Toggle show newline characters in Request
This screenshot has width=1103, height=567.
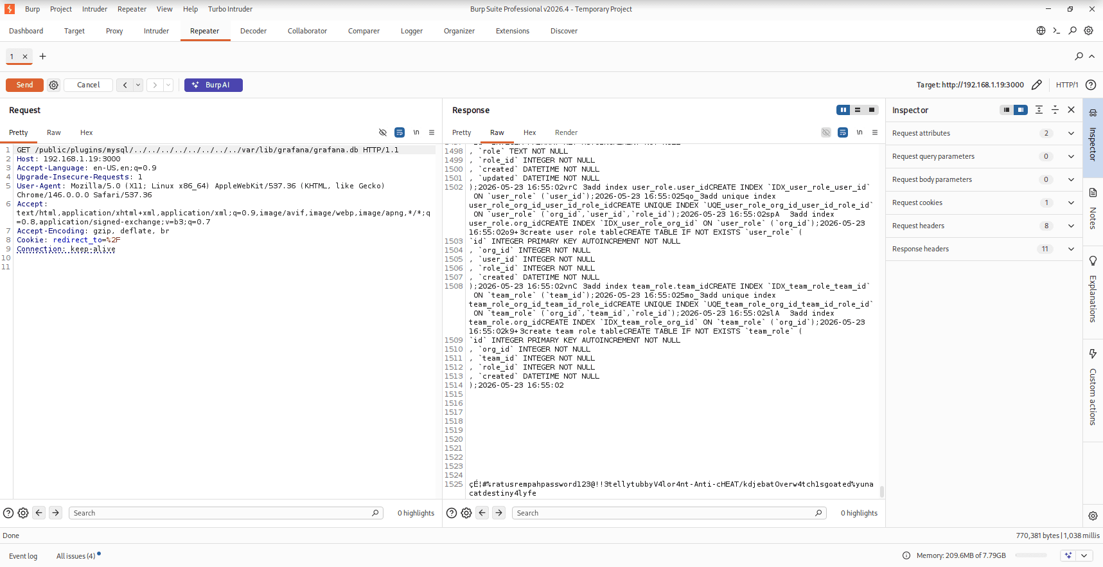(x=416, y=132)
